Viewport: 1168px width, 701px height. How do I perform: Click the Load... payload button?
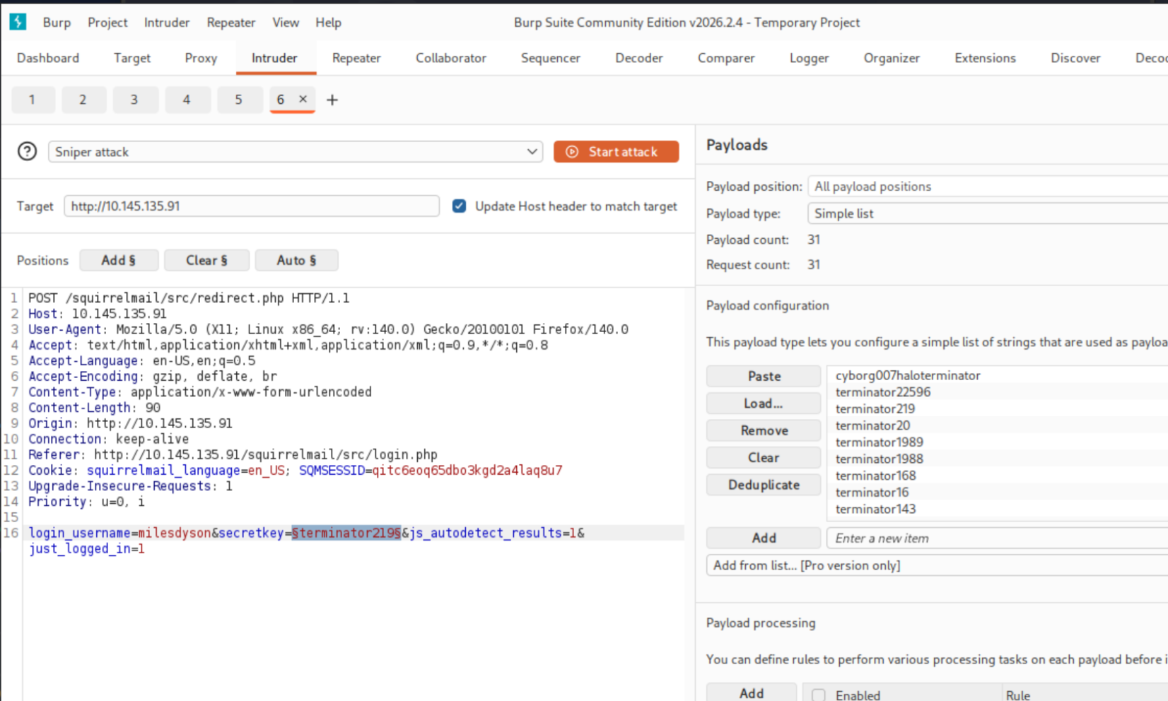(764, 403)
